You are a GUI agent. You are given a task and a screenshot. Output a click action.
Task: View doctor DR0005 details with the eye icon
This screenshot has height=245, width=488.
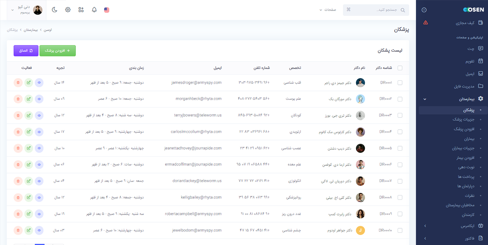tap(39, 148)
